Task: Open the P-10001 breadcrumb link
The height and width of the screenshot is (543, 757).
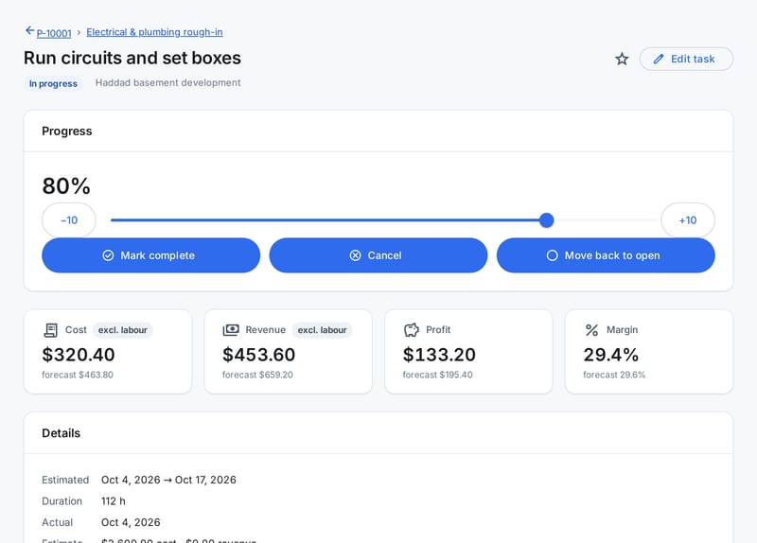Action: [x=54, y=33]
